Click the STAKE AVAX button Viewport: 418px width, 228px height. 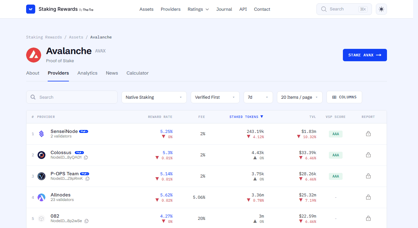[x=365, y=55]
